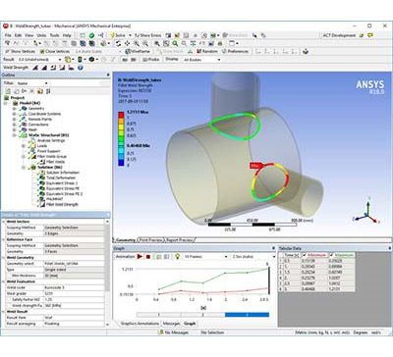Screen dimensions: 393x357
Task: Toggle the Maximum column checkbox in Tabular Data
Action: (x=331, y=255)
